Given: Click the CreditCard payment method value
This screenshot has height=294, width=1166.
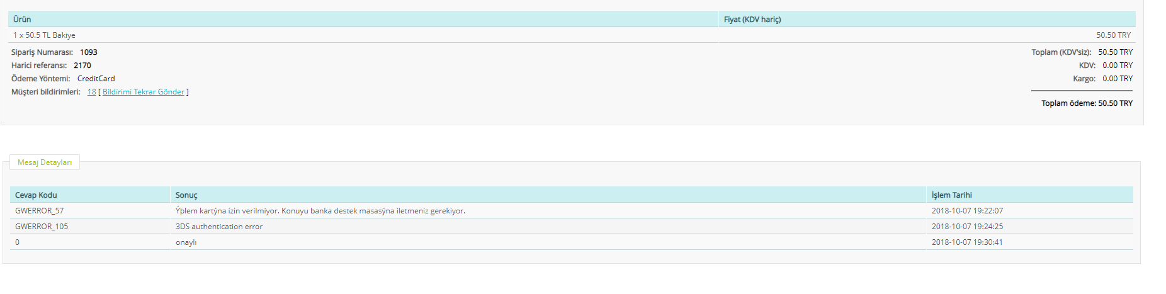Looking at the screenshot, I should (x=96, y=79).
